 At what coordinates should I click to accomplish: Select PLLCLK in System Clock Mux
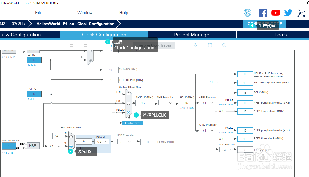tap(128, 113)
